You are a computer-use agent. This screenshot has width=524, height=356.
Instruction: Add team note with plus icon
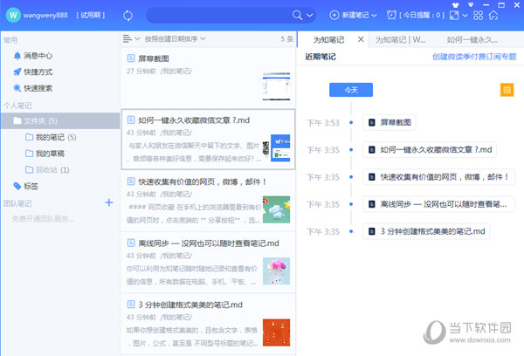coord(109,202)
